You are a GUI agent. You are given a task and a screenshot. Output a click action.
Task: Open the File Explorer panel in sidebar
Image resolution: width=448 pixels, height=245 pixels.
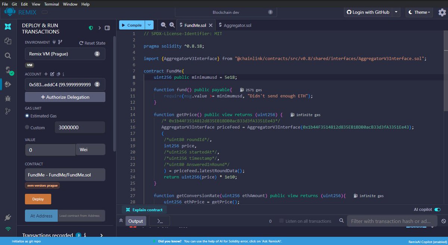pos(8,41)
